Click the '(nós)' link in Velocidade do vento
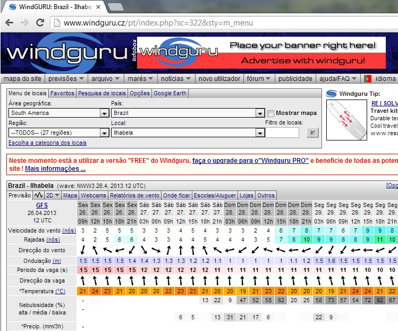 coord(69,230)
